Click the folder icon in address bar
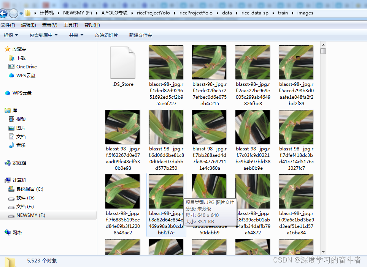Image resolution: width=367 pixels, height=267 pixels. [x=28, y=13]
